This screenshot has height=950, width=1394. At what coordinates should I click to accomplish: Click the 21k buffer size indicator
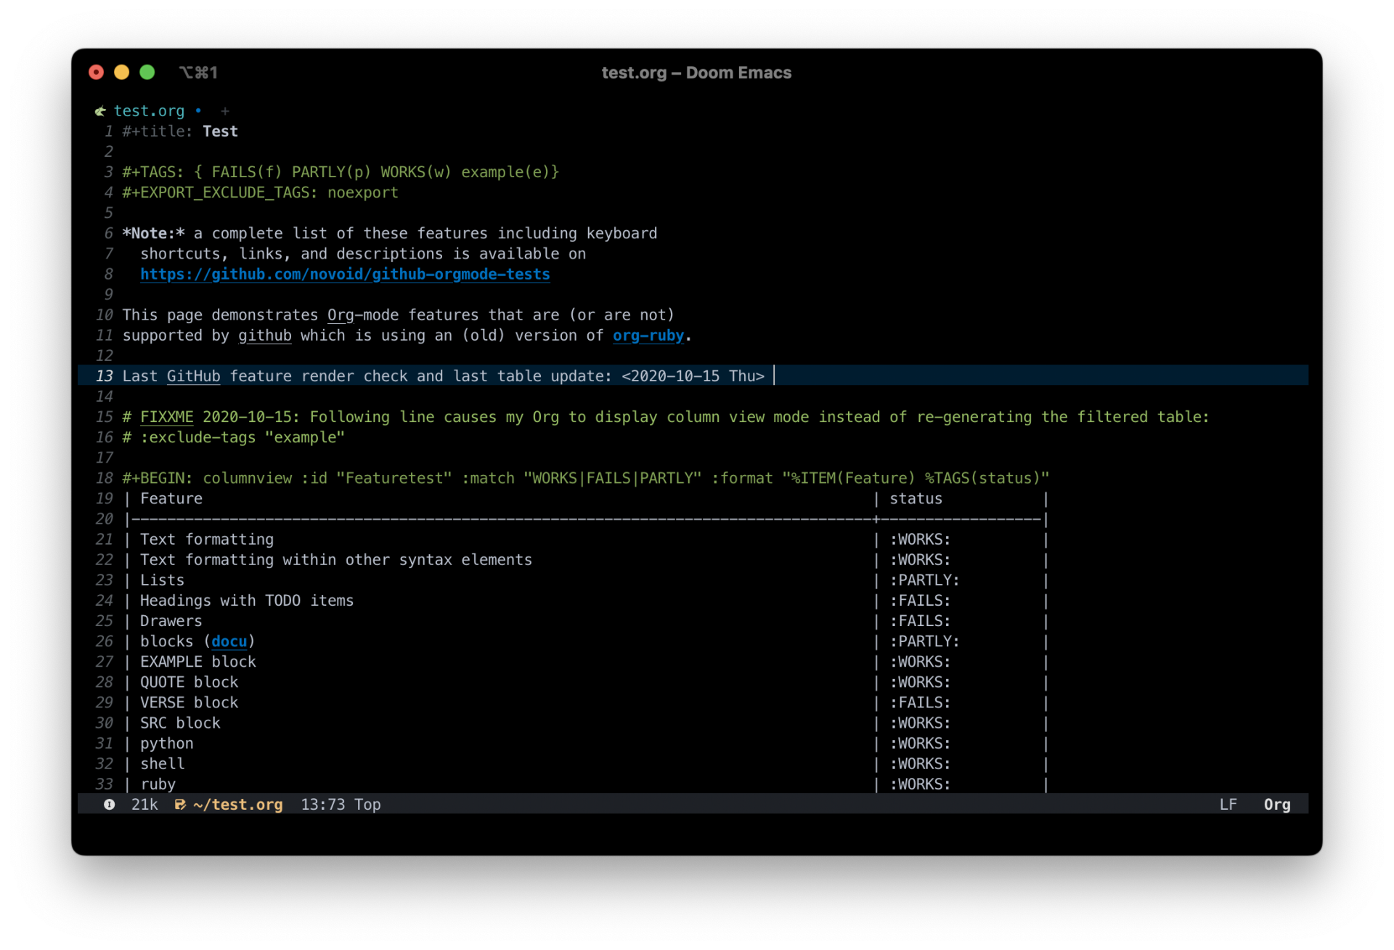point(144,804)
